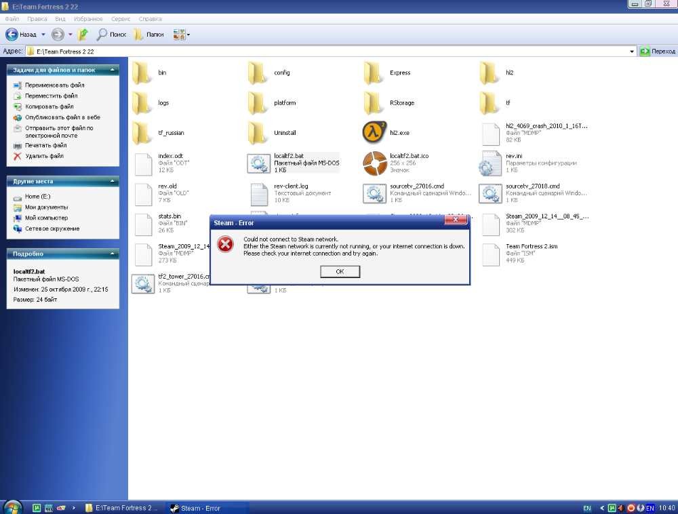Open the Справка menu
The width and height of the screenshot is (678, 514).
pyautogui.click(x=151, y=19)
